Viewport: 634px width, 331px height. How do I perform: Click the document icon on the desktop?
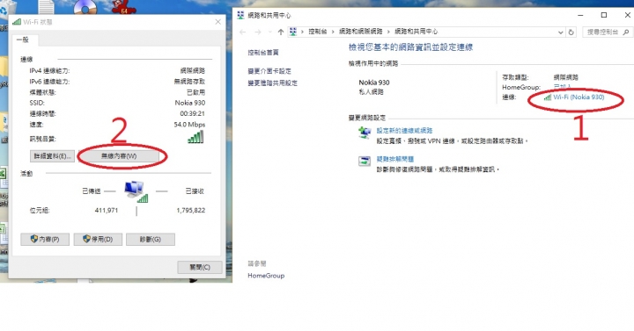pyautogui.click(x=47, y=6)
